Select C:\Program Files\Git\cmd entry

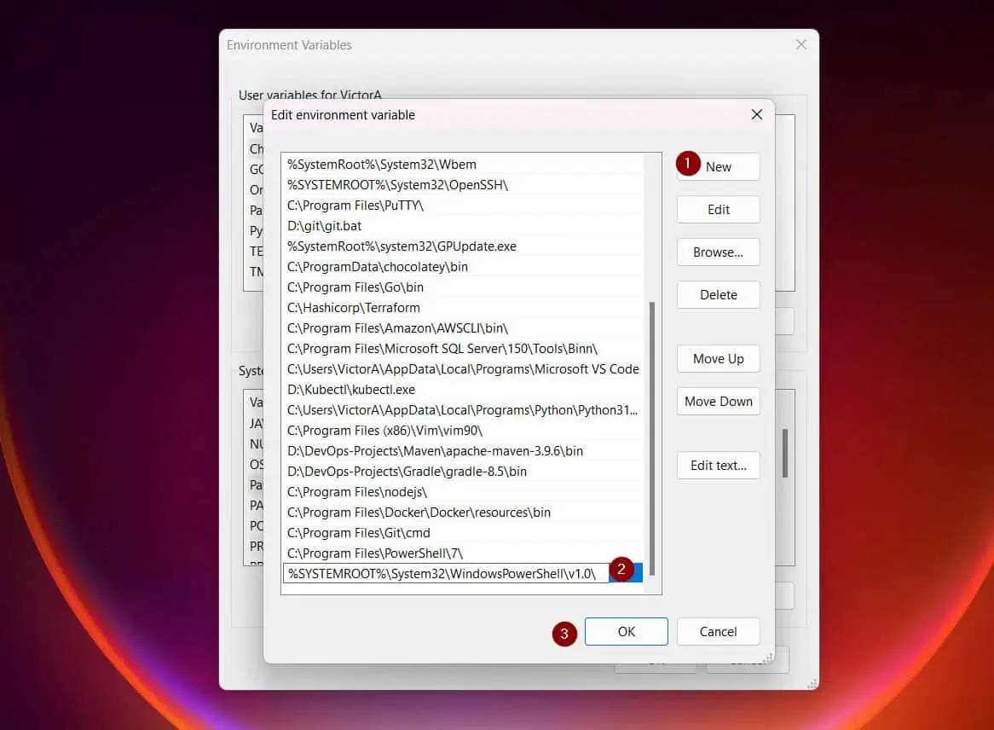pyautogui.click(x=463, y=533)
